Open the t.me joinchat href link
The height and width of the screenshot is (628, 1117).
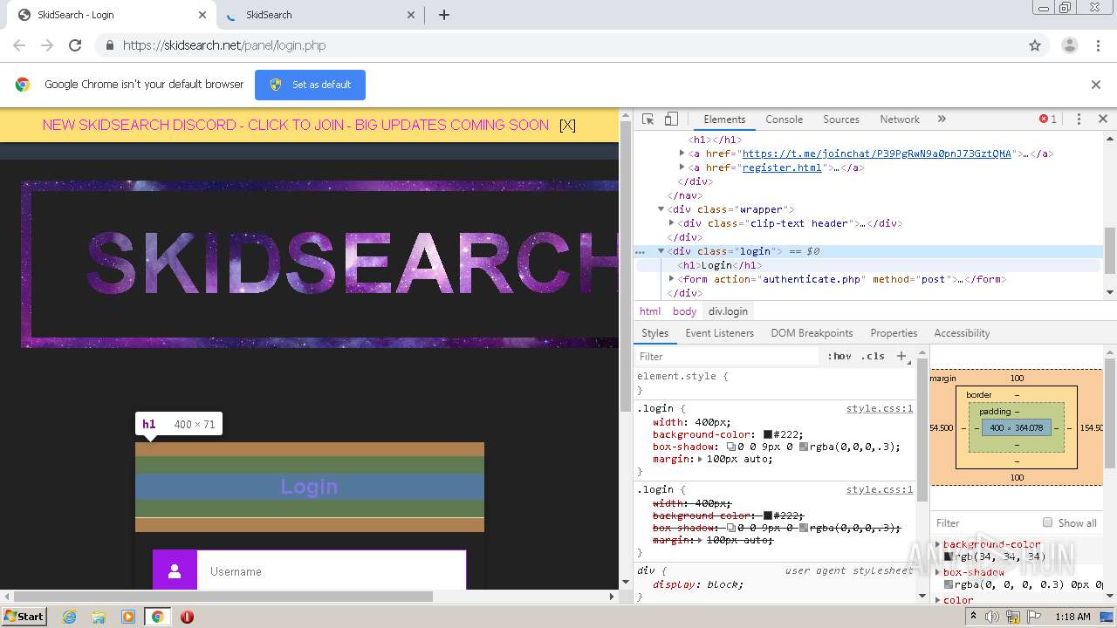click(x=876, y=154)
